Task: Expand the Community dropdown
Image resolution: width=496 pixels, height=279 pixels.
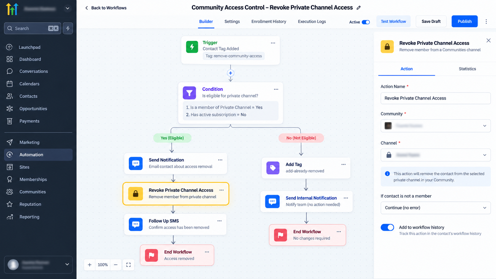Action: [435, 126]
